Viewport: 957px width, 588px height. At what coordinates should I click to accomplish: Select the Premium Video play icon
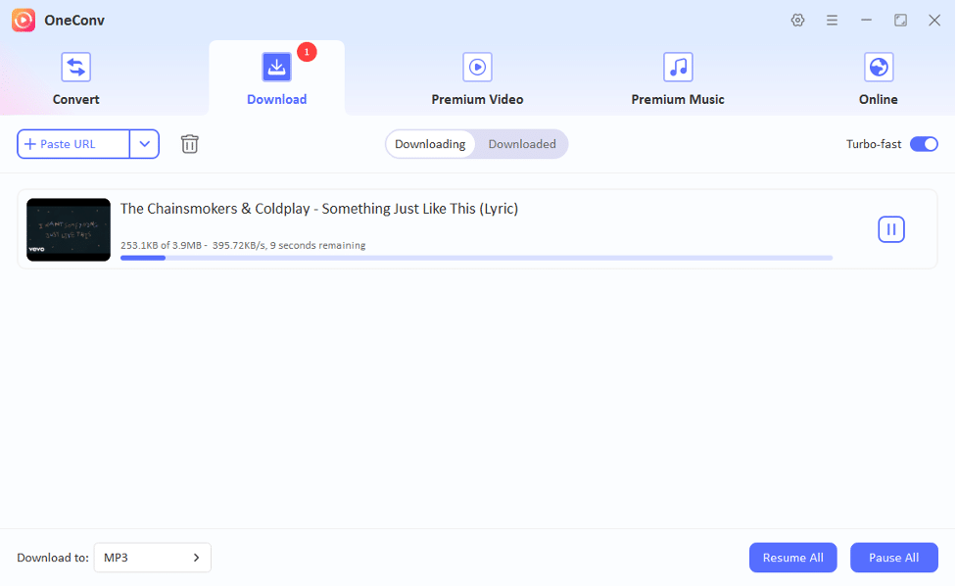click(477, 67)
